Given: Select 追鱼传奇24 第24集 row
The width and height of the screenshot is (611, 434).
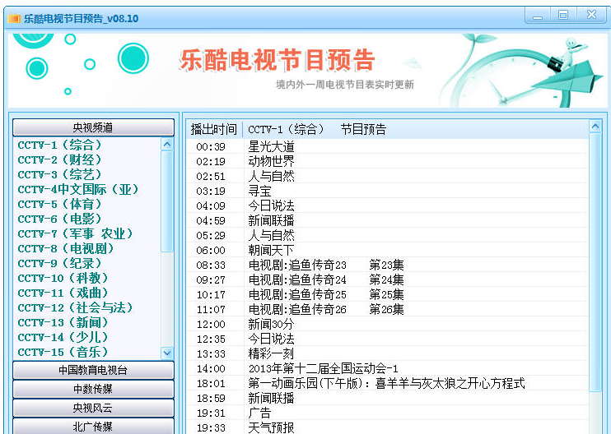Looking at the screenshot, I should click(387, 279).
